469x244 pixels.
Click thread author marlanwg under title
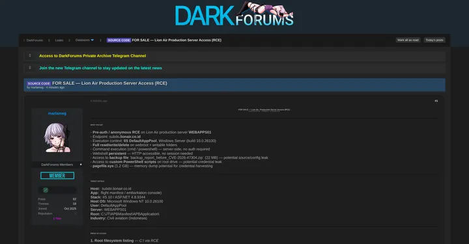(37, 87)
